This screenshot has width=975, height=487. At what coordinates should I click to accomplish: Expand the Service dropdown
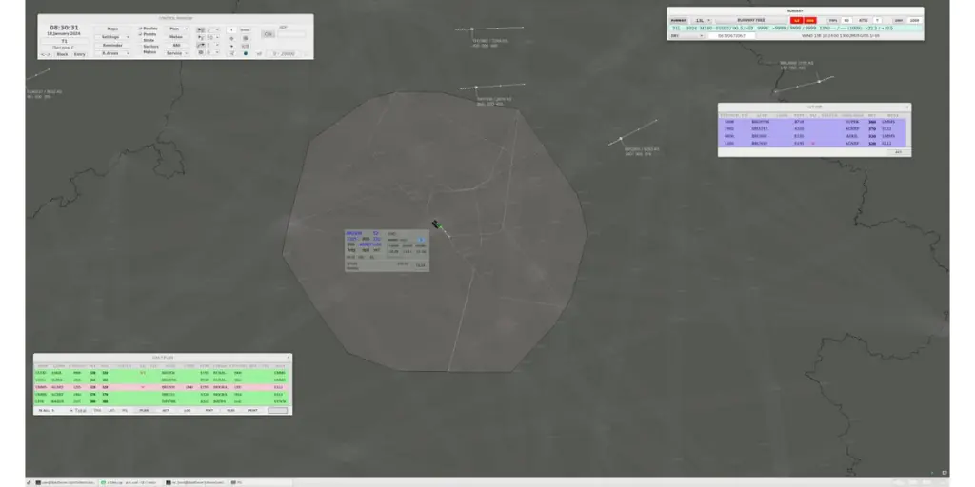coord(176,53)
